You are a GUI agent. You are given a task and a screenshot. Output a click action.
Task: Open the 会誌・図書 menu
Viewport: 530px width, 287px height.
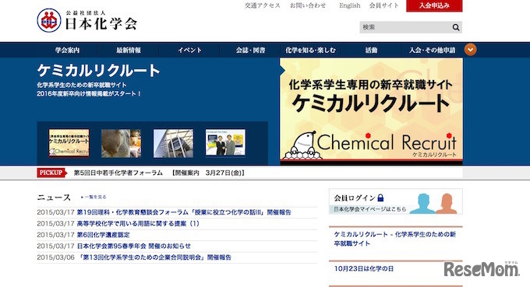250,51
